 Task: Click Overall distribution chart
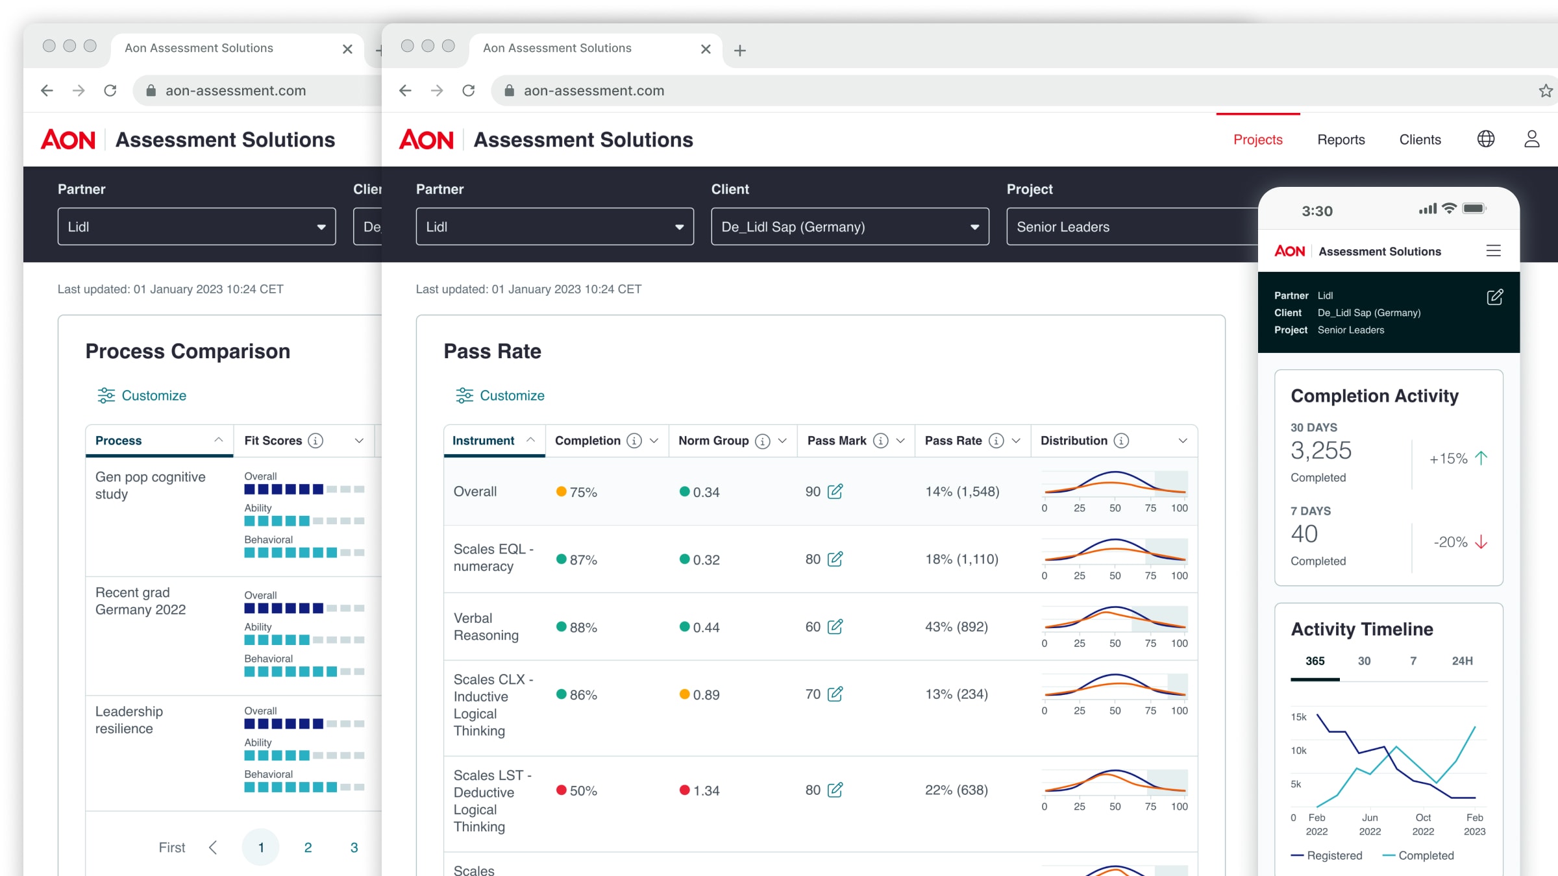(1115, 491)
